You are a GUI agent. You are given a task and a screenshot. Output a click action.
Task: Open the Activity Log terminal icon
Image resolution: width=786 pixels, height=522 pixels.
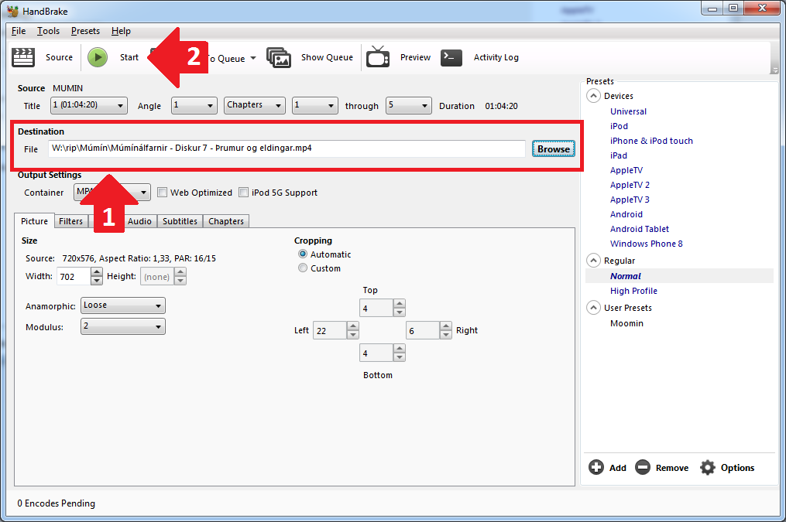[451, 57]
